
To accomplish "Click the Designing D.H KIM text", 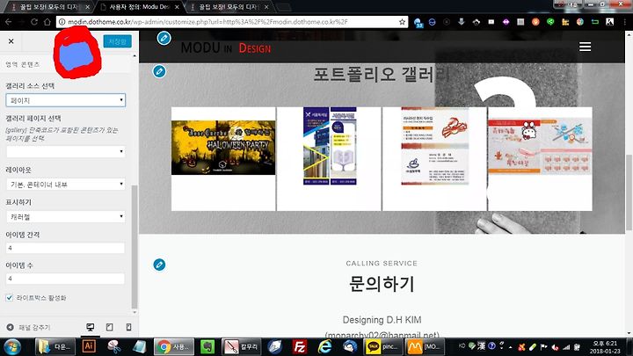I will [382, 320].
